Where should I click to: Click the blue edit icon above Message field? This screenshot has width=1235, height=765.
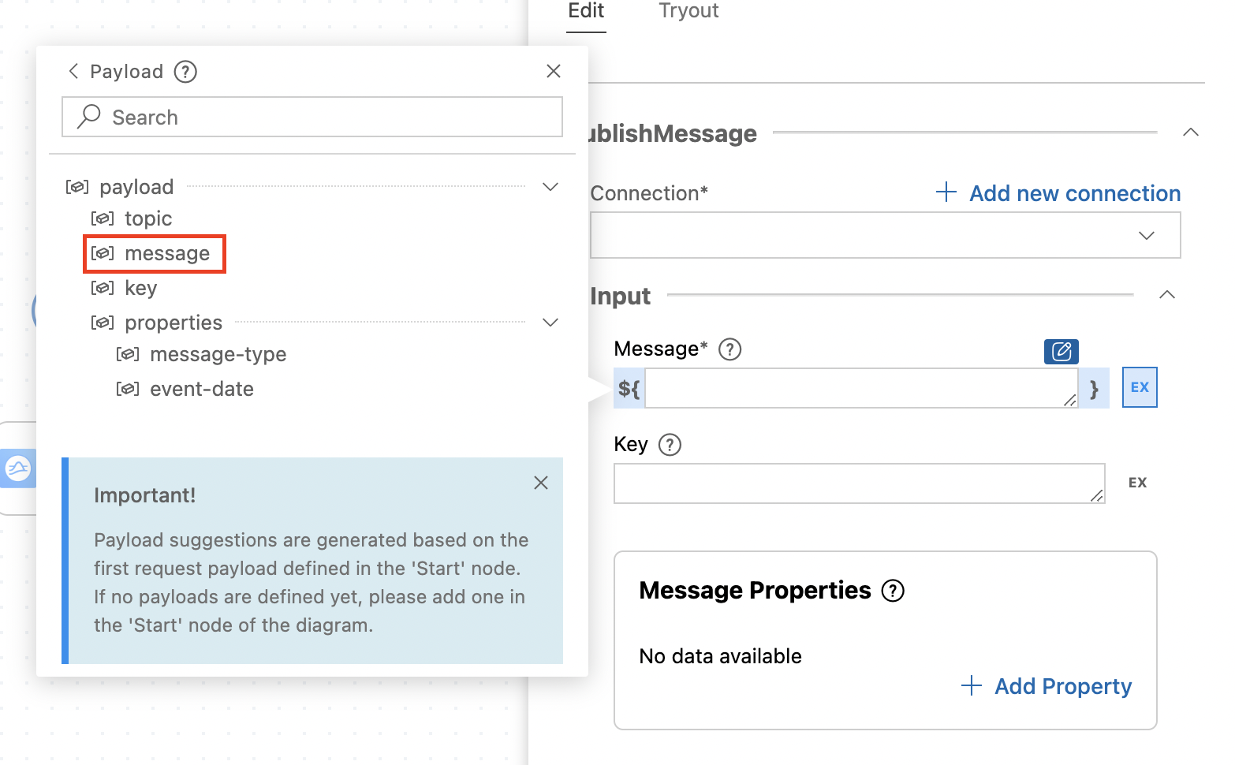(x=1062, y=352)
